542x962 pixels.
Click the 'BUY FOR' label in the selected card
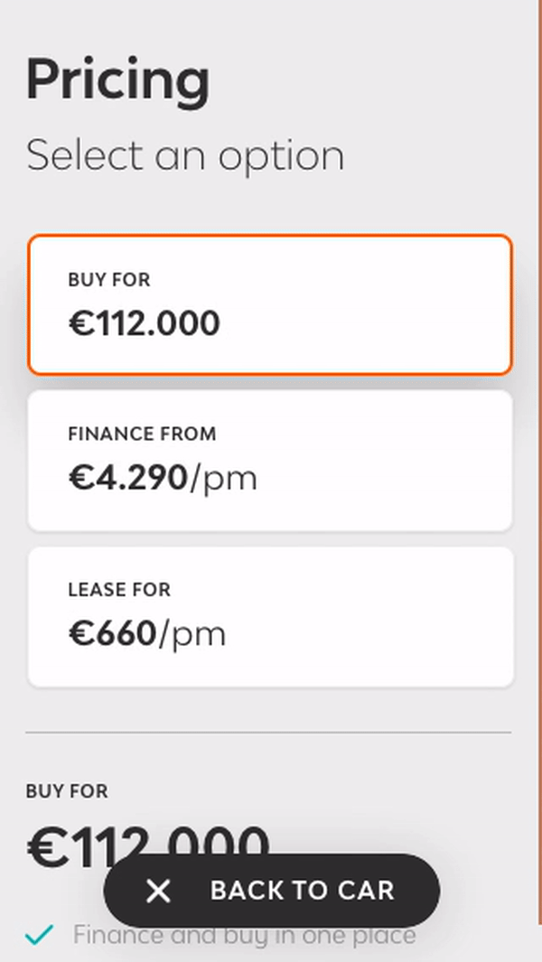108,280
